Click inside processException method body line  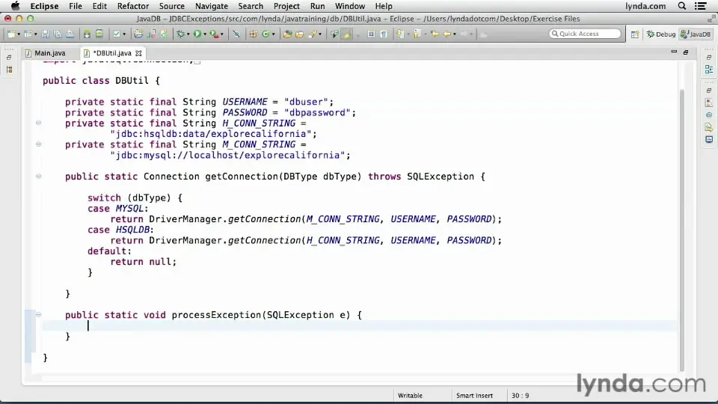(x=360, y=325)
